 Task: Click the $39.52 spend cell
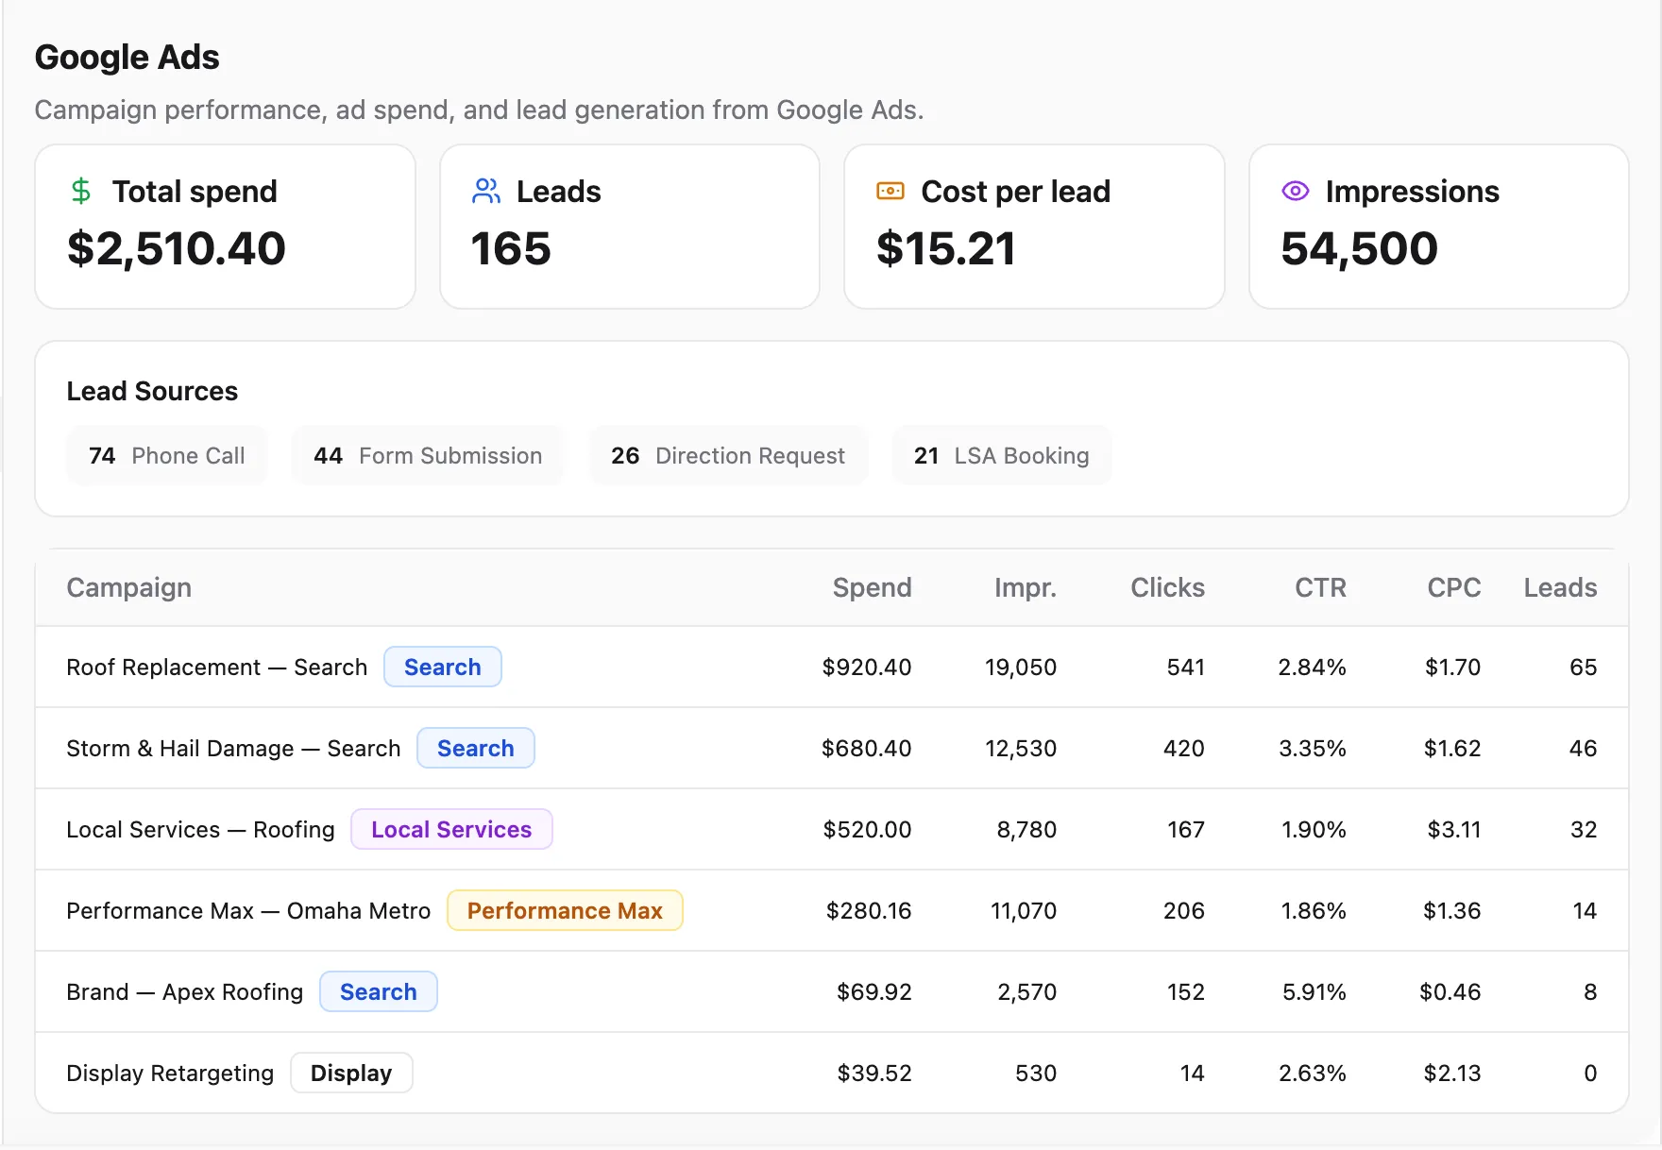[x=874, y=1074]
